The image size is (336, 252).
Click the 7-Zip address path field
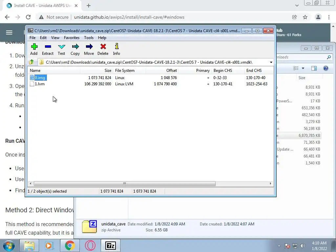tap(153, 62)
